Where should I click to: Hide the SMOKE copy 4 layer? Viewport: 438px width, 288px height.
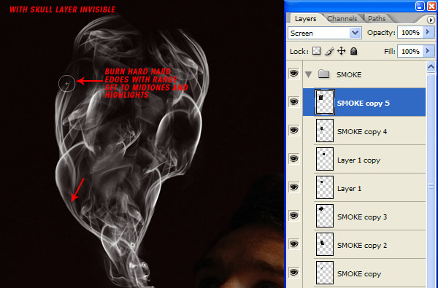(x=293, y=131)
